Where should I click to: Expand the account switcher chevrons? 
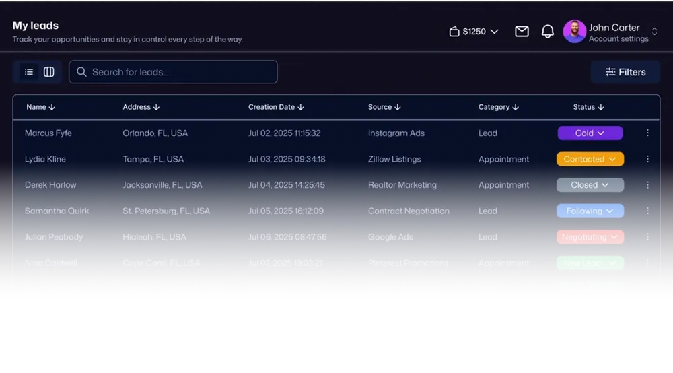(x=654, y=32)
